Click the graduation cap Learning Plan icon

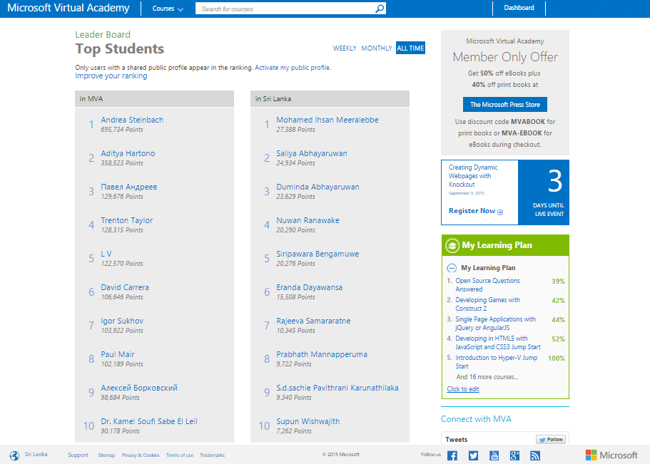[452, 245]
